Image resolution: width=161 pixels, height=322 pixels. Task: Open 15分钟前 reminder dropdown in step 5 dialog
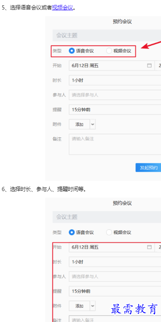click(x=115, y=110)
